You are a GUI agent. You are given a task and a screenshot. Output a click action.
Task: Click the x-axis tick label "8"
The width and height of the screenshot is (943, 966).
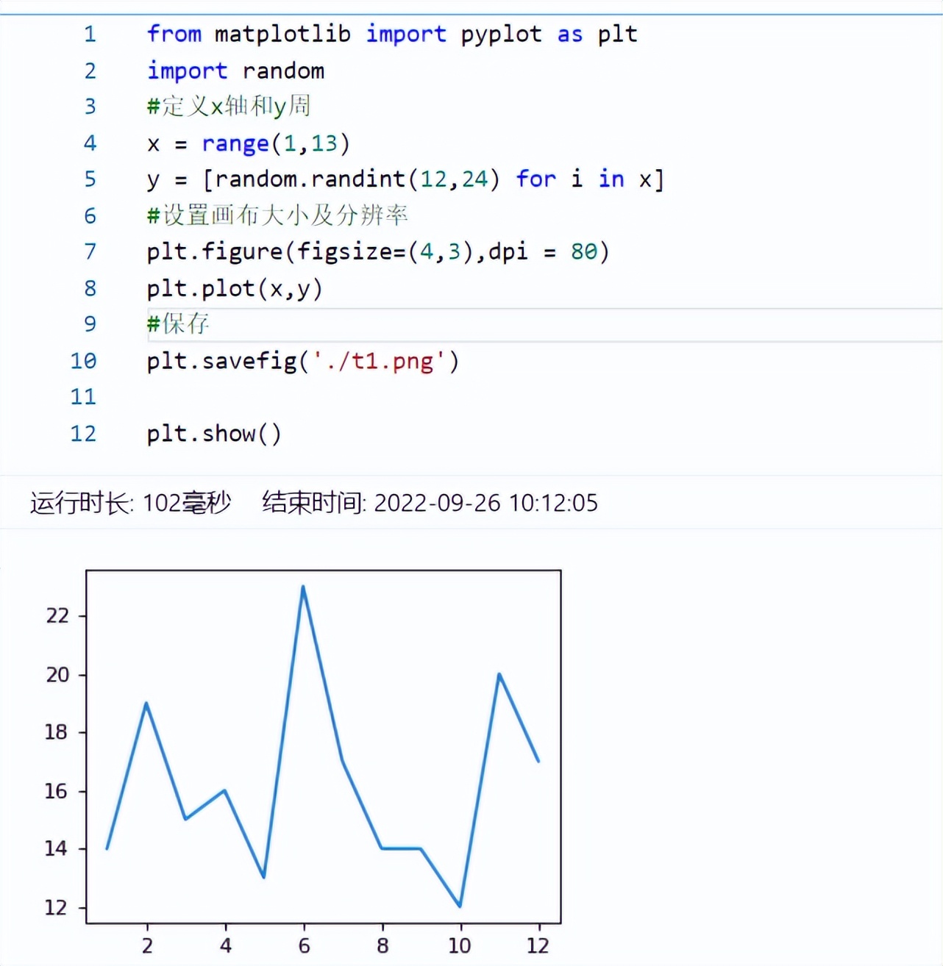tap(382, 945)
